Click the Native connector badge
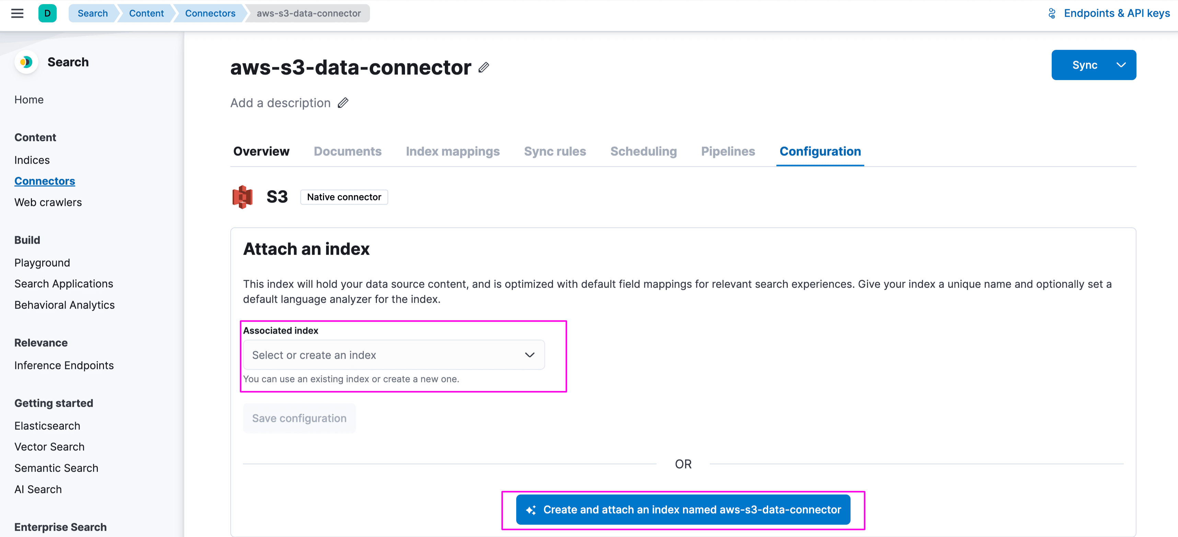Viewport: 1178px width, 537px height. coord(344,197)
